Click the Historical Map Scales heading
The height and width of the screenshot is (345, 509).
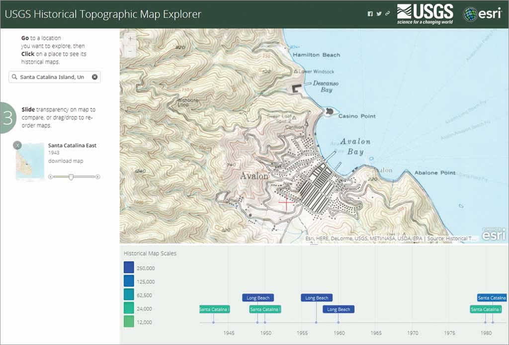pyautogui.click(x=150, y=253)
